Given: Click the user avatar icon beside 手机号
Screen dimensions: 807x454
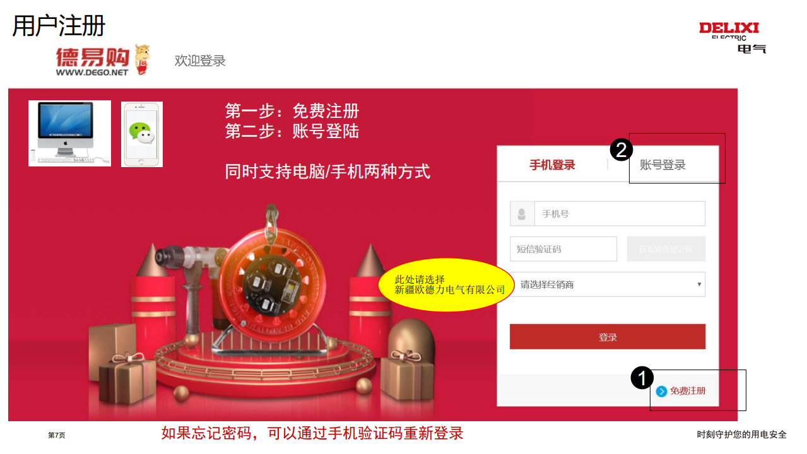Looking at the screenshot, I should click(x=522, y=214).
